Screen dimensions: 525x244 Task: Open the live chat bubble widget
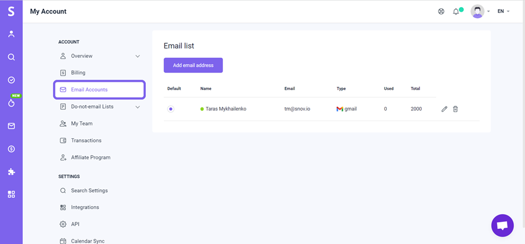click(502, 225)
